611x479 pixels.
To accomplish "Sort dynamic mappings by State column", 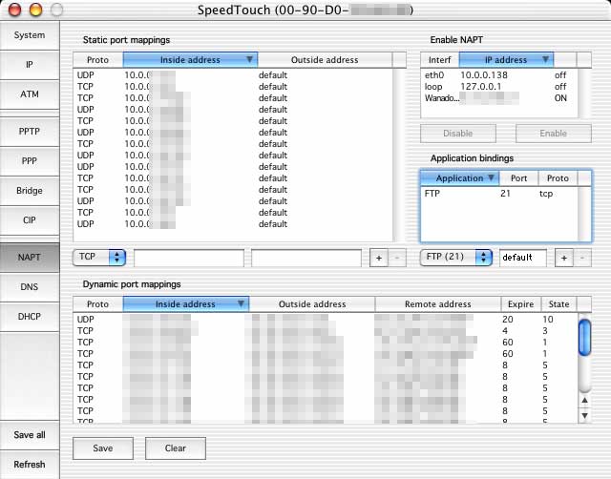I will [x=558, y=304].
